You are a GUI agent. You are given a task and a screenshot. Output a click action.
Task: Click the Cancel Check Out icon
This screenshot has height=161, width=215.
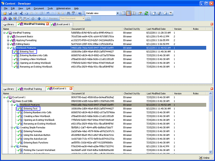pyautogui.click(x=171, y=13)
